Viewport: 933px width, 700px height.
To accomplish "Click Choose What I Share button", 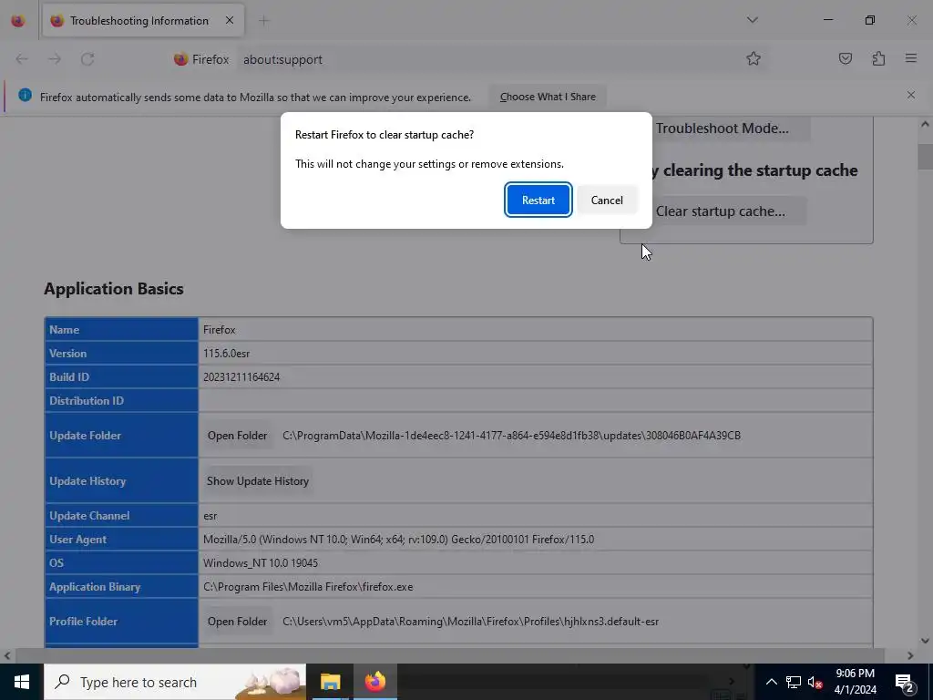I will pos(548,97).
